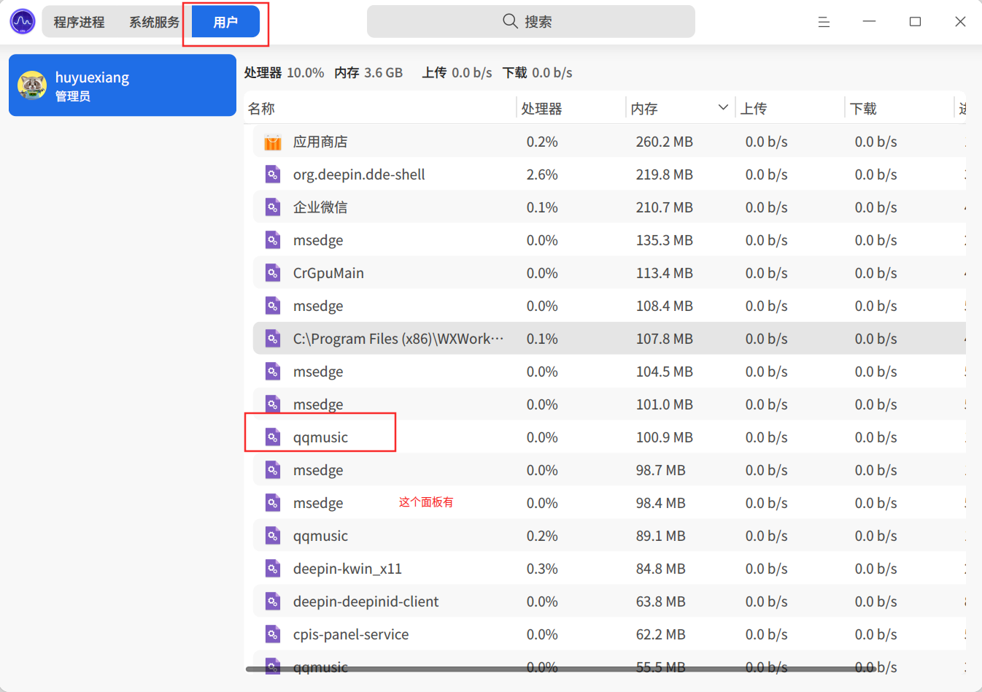The width and height of the screenshot is (982, 692).
Task: Click the 260.2 MB memory value
Action: [664, 142]
